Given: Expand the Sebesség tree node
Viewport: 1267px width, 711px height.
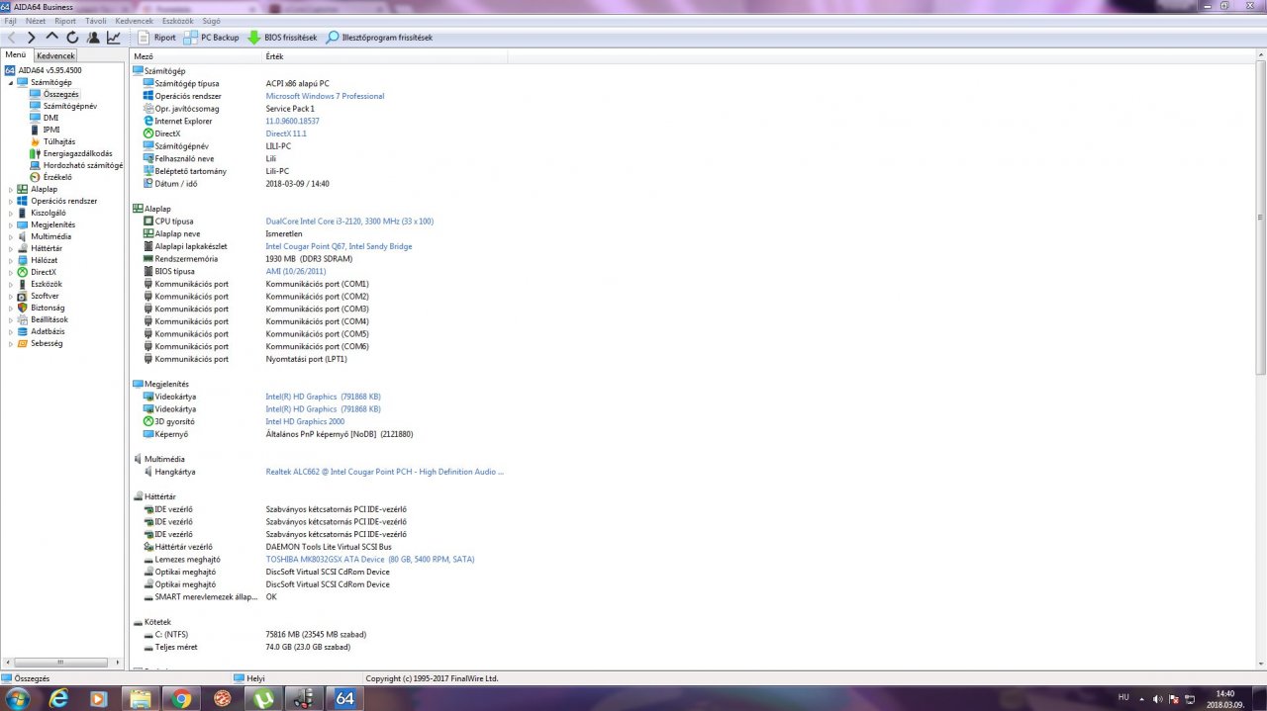Looking at the screenshot, I should (x=11, y=343).
